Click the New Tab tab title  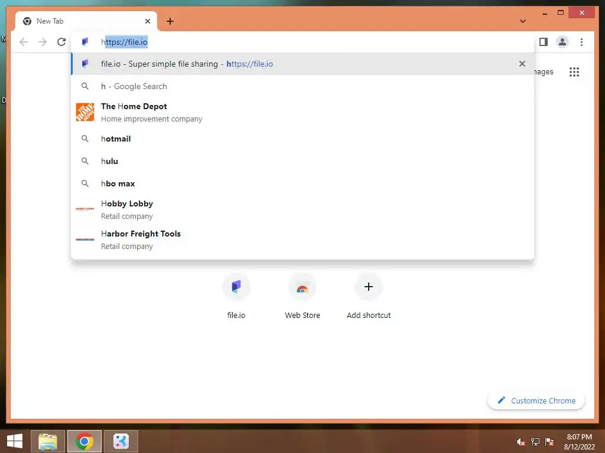(x=50, y=21)
